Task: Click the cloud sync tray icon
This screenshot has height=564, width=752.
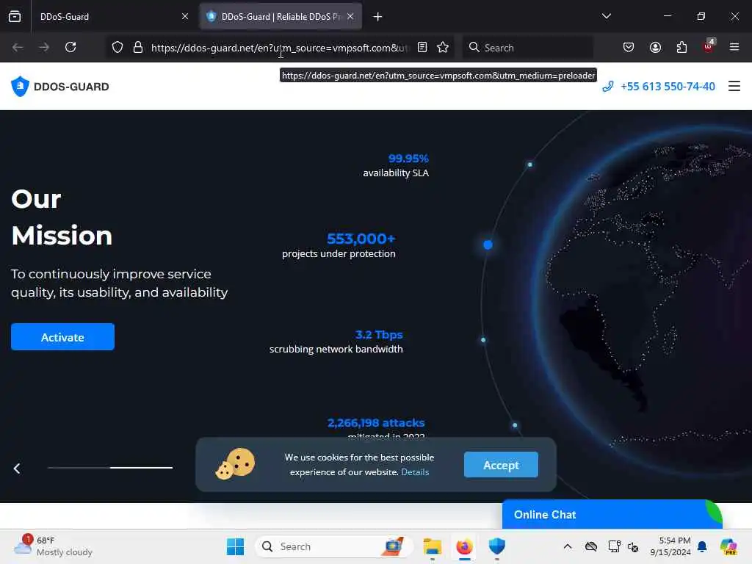Action: pos(591,546)
